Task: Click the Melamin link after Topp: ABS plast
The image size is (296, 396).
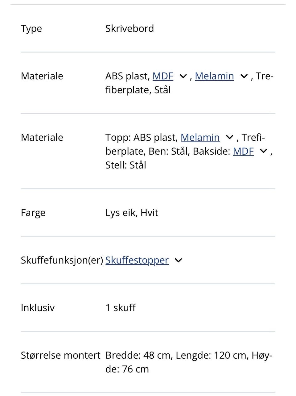Action: coord(200,137)
